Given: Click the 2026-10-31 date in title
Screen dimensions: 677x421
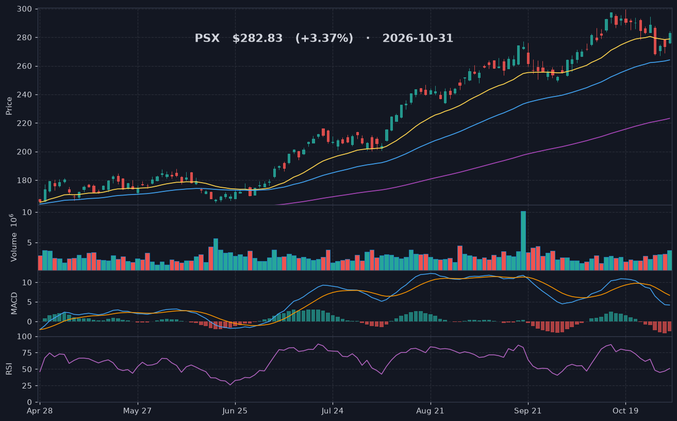Looking at the screenshot, I should coord(418,39).
